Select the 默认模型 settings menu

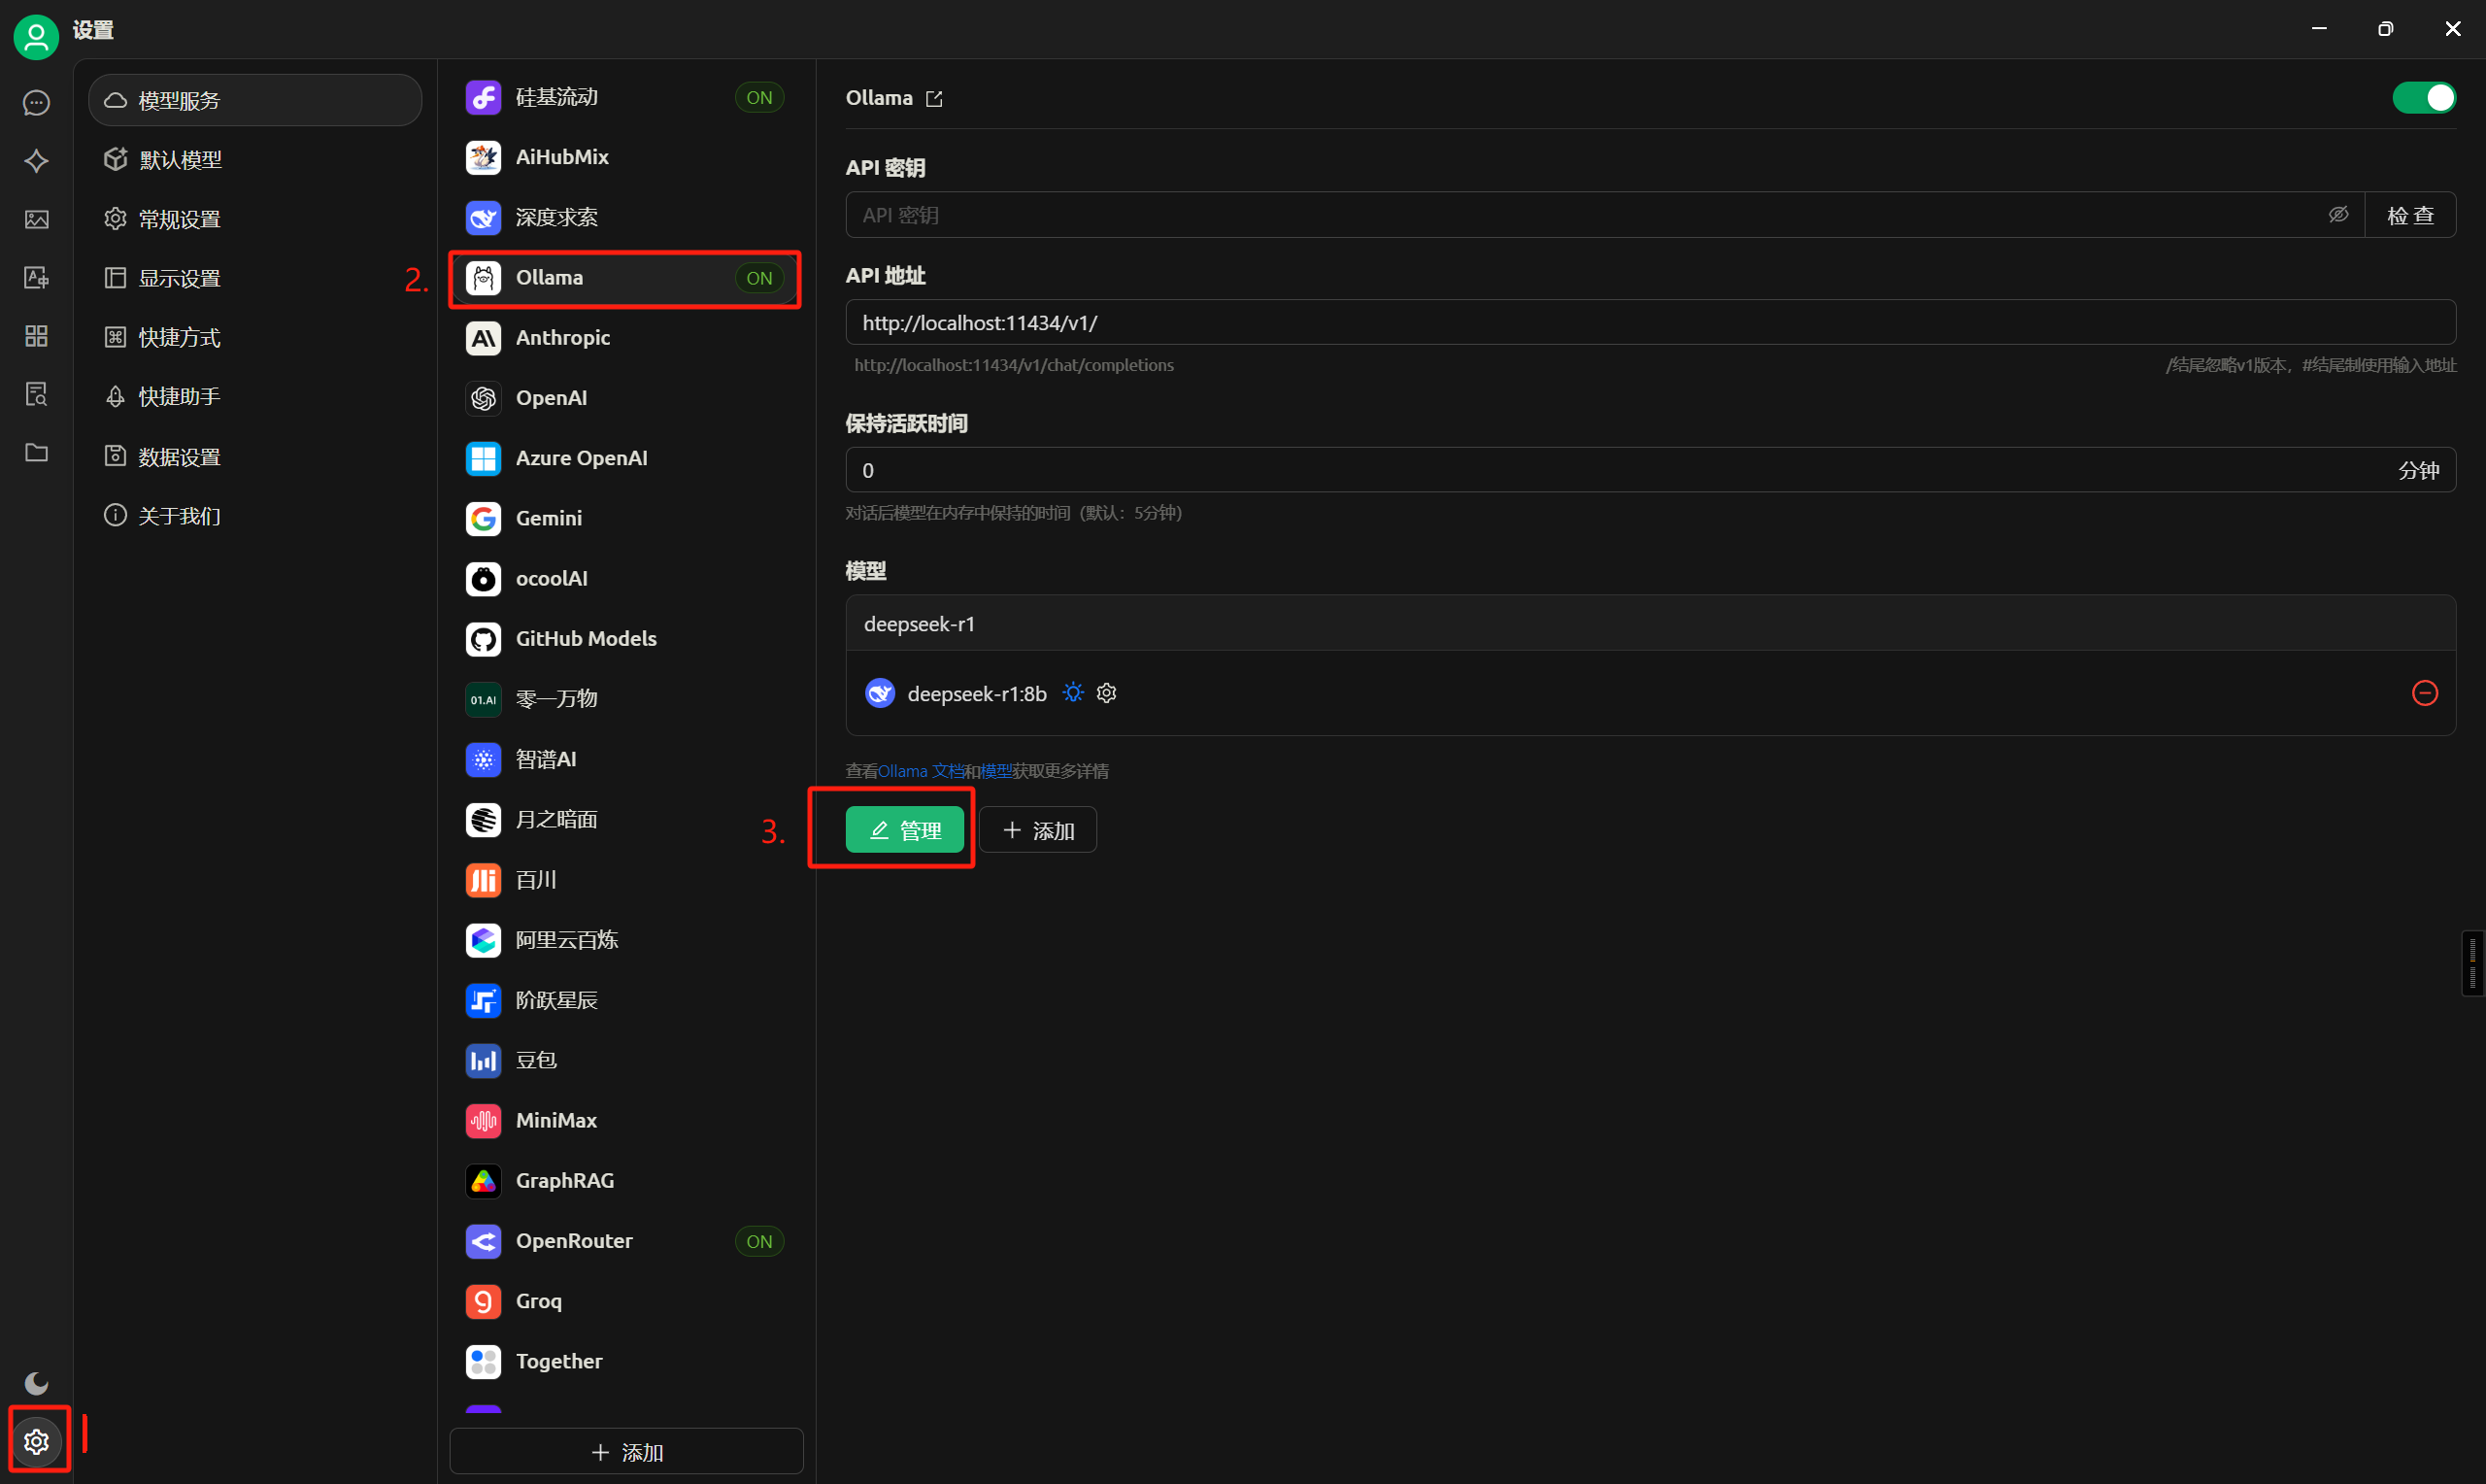point(180,160)
